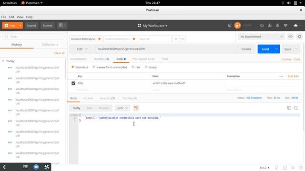
Task: Open the My Workspace dropdown
Action: pos(155,25)
